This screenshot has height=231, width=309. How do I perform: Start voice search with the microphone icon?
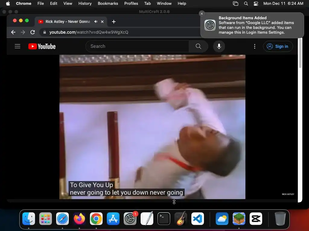click(x=219, y=46)
